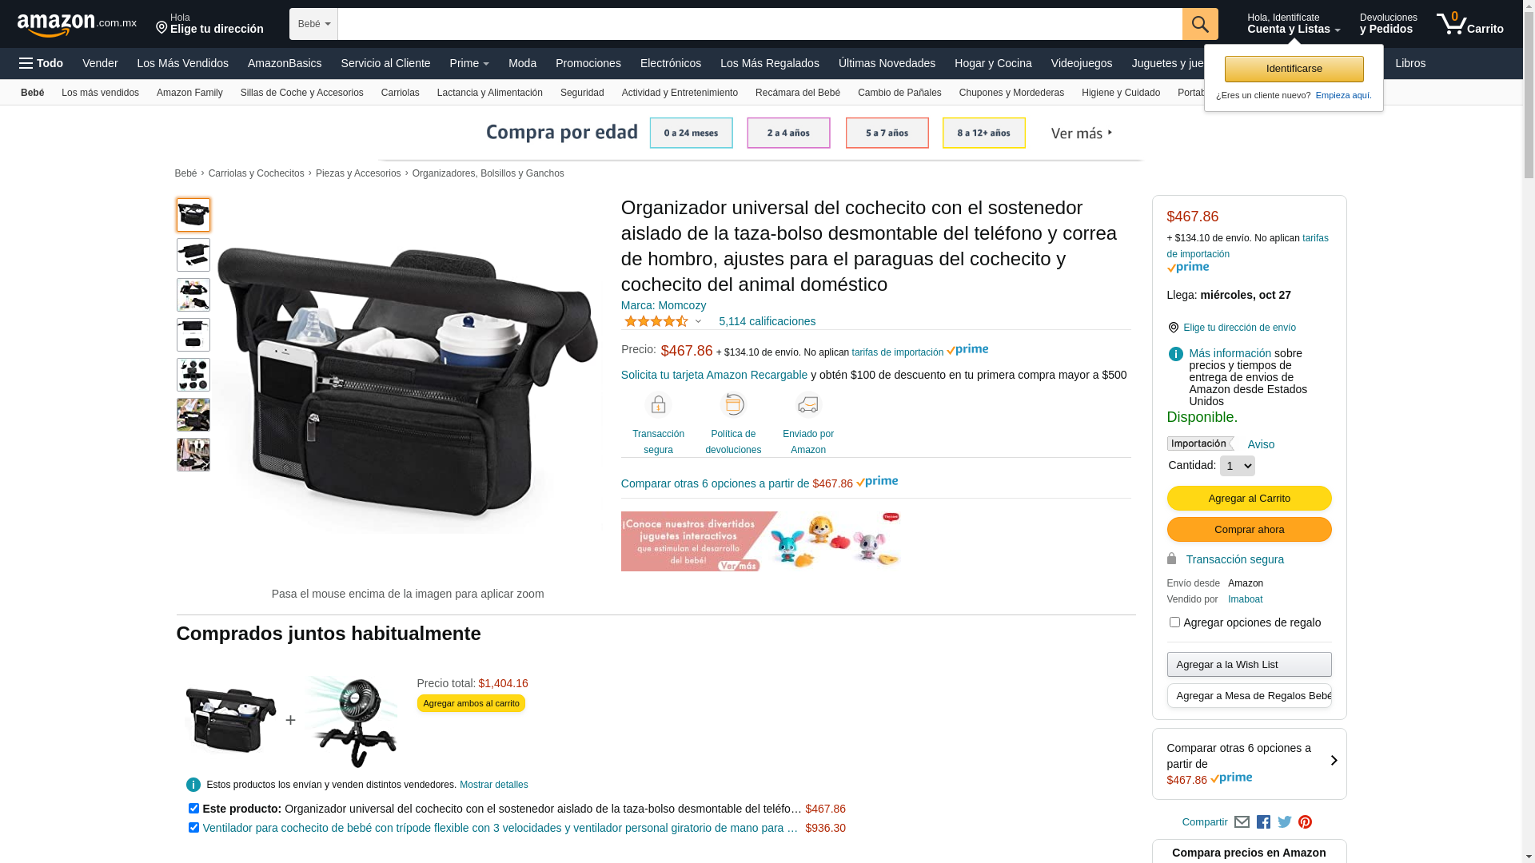Image resolution: width=1535 pixels, height=863 pixels.
Task: Uncheck the Este producto checkbox
Action: coord(193,809)
